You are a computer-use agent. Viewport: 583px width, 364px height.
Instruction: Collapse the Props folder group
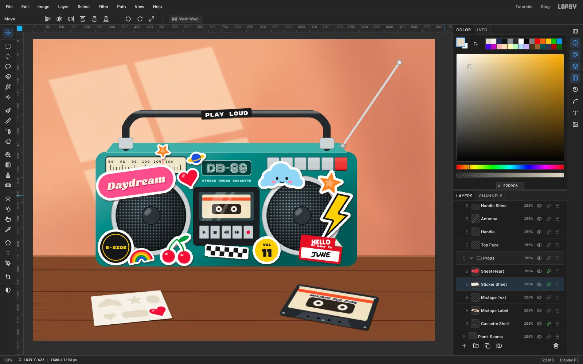472,258
